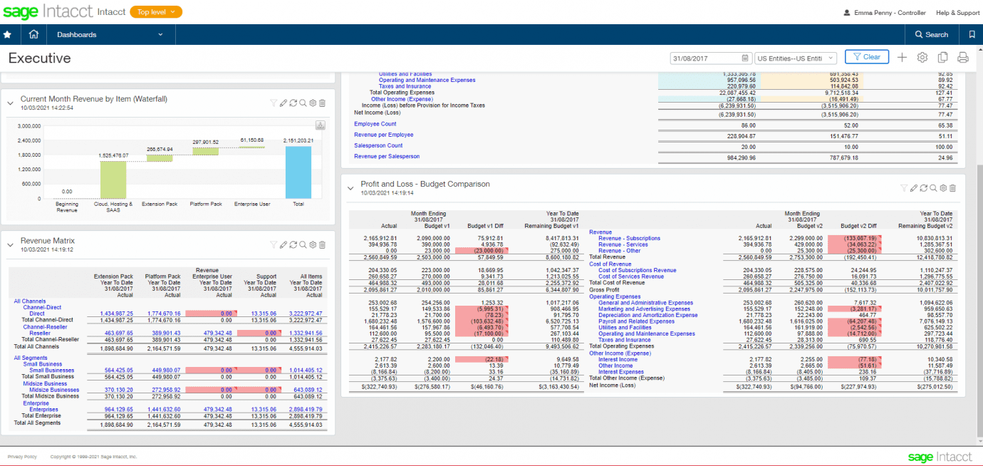Refresh the Current Month Revenue waterfall chart
Viewport: 983px width, 466px height.
[x=293, y=103]
